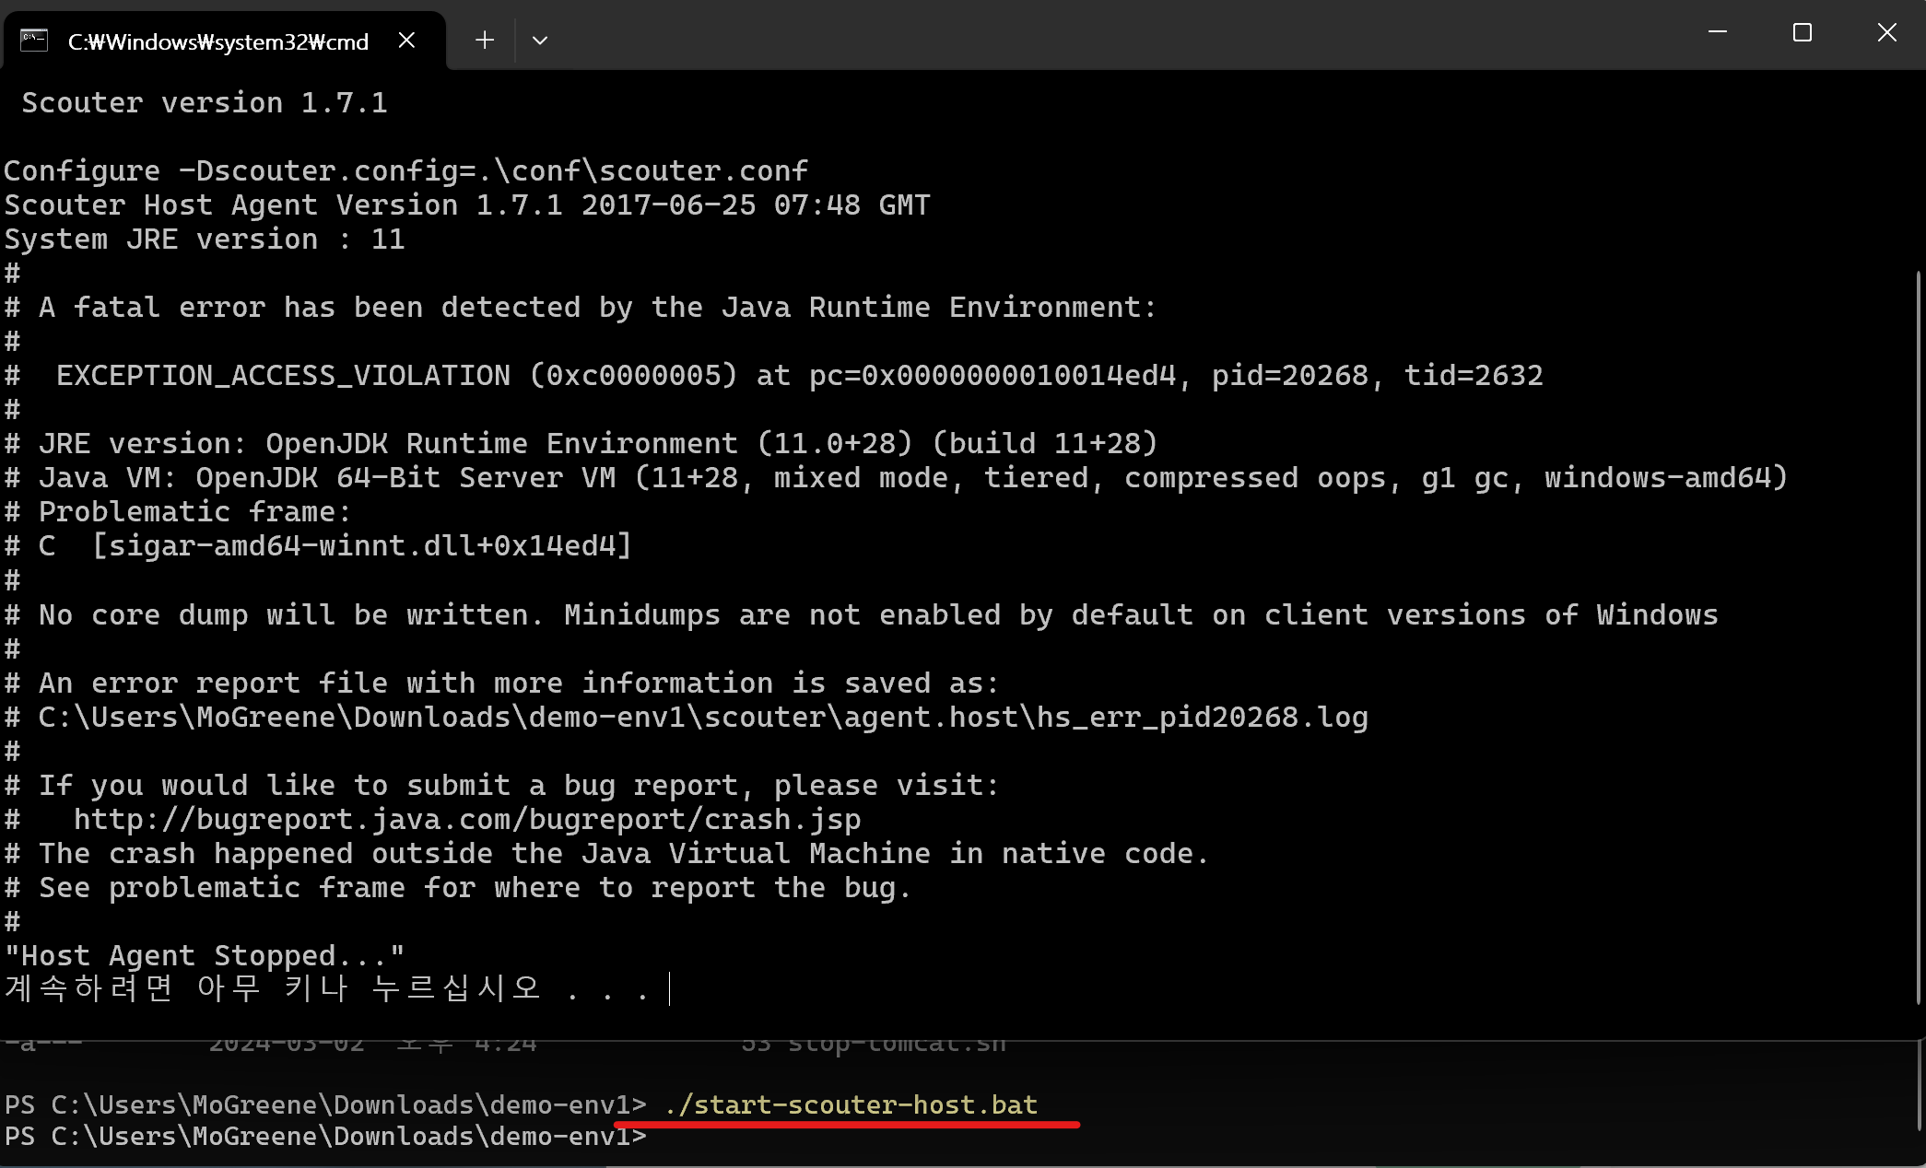Close the cmd terminal tab
The image size is (1926, 1168).
pos(406,41)
